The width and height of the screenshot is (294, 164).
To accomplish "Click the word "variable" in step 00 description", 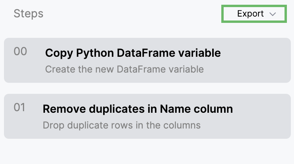I will 187,69.
